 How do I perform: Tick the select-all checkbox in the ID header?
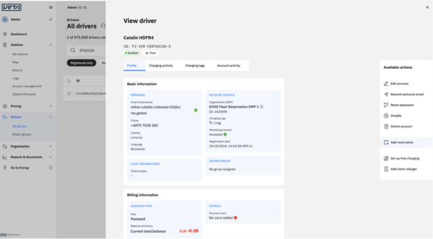[x=69, y=81]
